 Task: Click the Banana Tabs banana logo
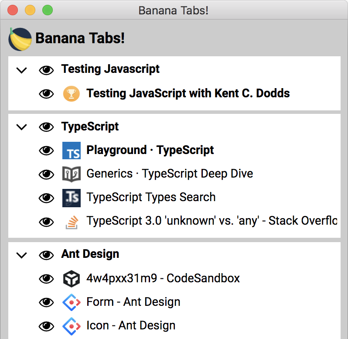pyautogui.click(x=20, y=39)
